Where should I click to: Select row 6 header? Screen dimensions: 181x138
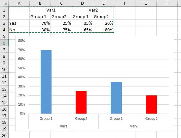pos(4,43)
